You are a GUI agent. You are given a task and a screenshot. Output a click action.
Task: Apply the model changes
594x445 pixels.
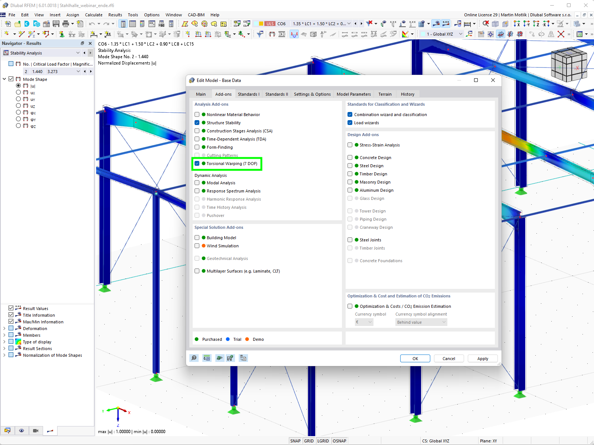482,358
